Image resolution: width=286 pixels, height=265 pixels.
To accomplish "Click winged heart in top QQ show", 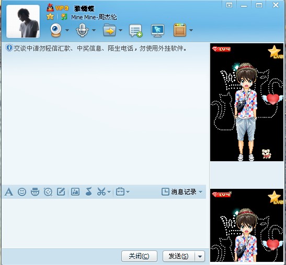I will 272,99.
